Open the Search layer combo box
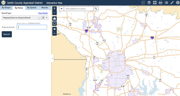 [x=21, y=18]
